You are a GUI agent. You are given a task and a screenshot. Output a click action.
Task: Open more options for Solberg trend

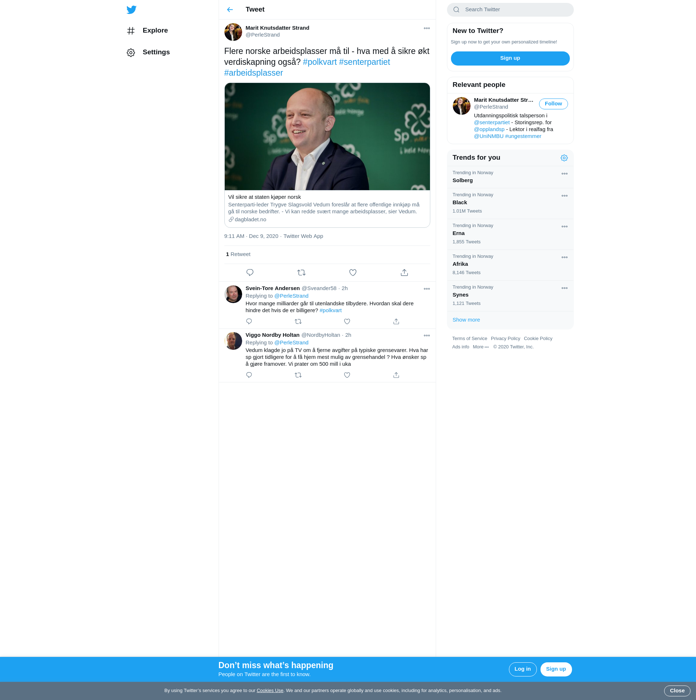pyautogui.click(x=564, y=174)
